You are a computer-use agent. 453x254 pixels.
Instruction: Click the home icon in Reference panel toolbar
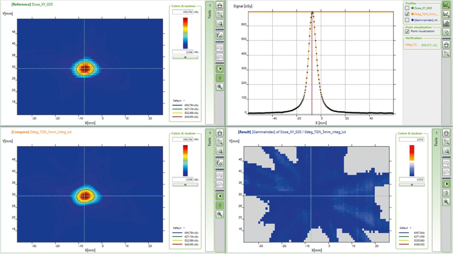(220, 6)
